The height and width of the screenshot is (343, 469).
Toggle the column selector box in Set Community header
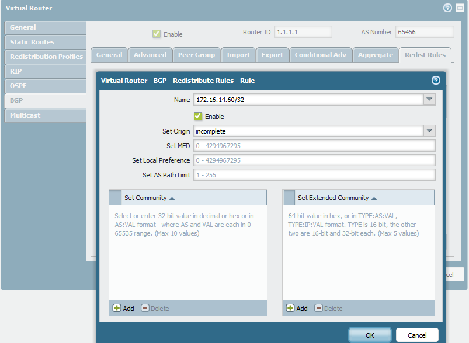115,197
